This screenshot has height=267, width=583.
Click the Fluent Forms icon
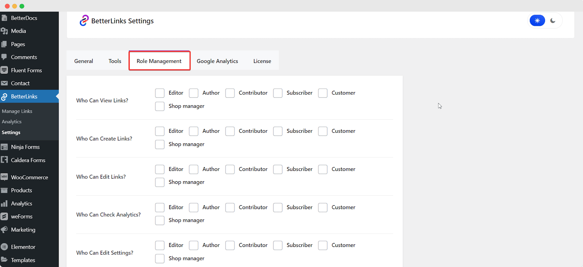click(x=4, y=70)
